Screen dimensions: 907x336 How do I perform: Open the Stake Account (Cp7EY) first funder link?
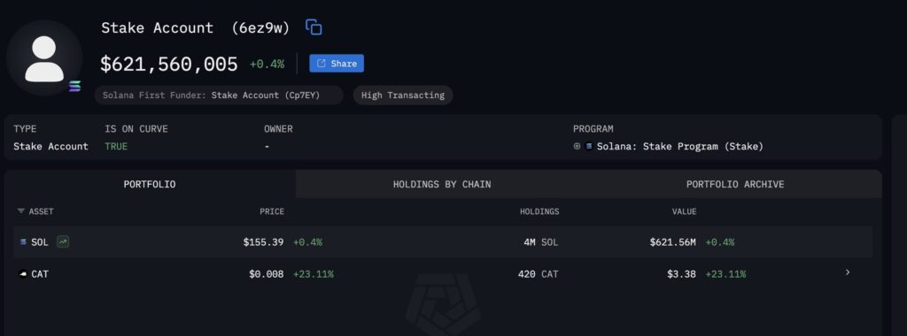coord(266,95)
